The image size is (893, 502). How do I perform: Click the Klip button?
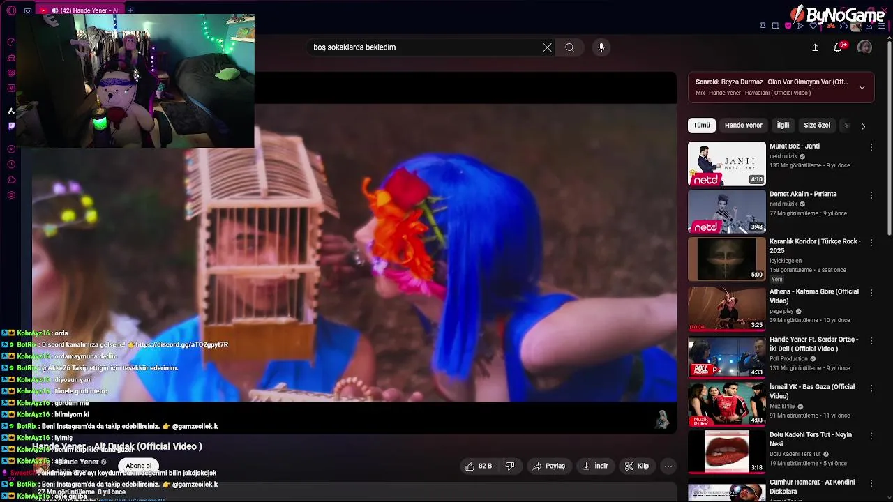coord(637,466)
